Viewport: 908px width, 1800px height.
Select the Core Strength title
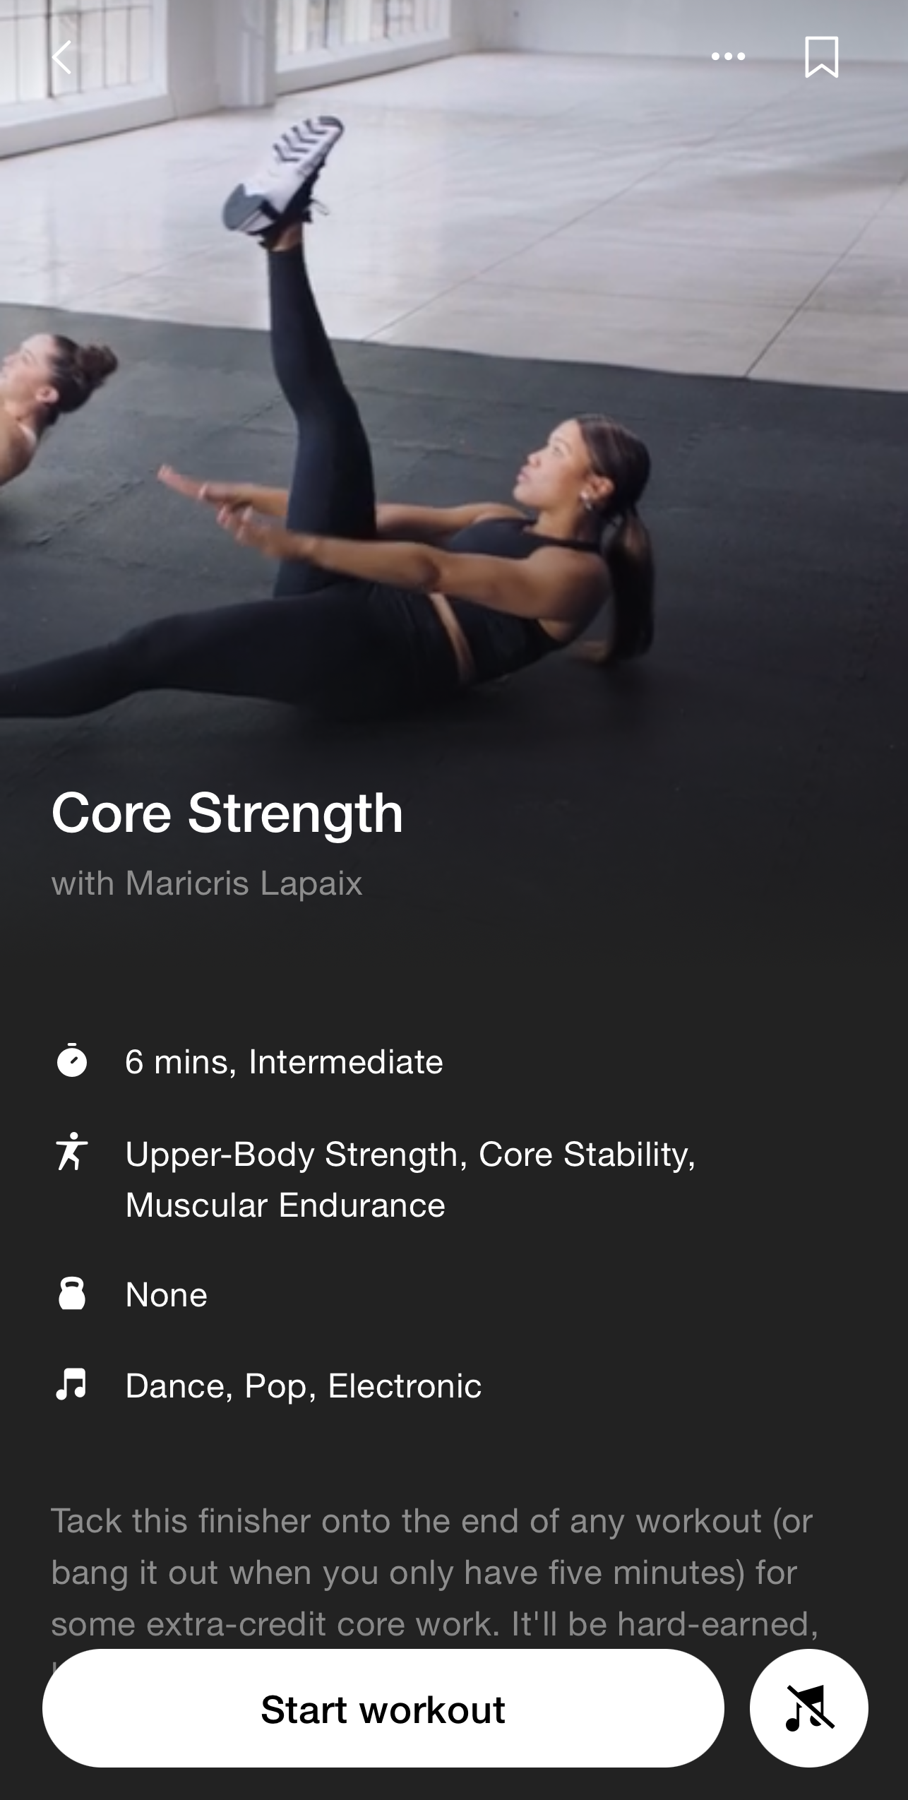[x=227, y=813]
